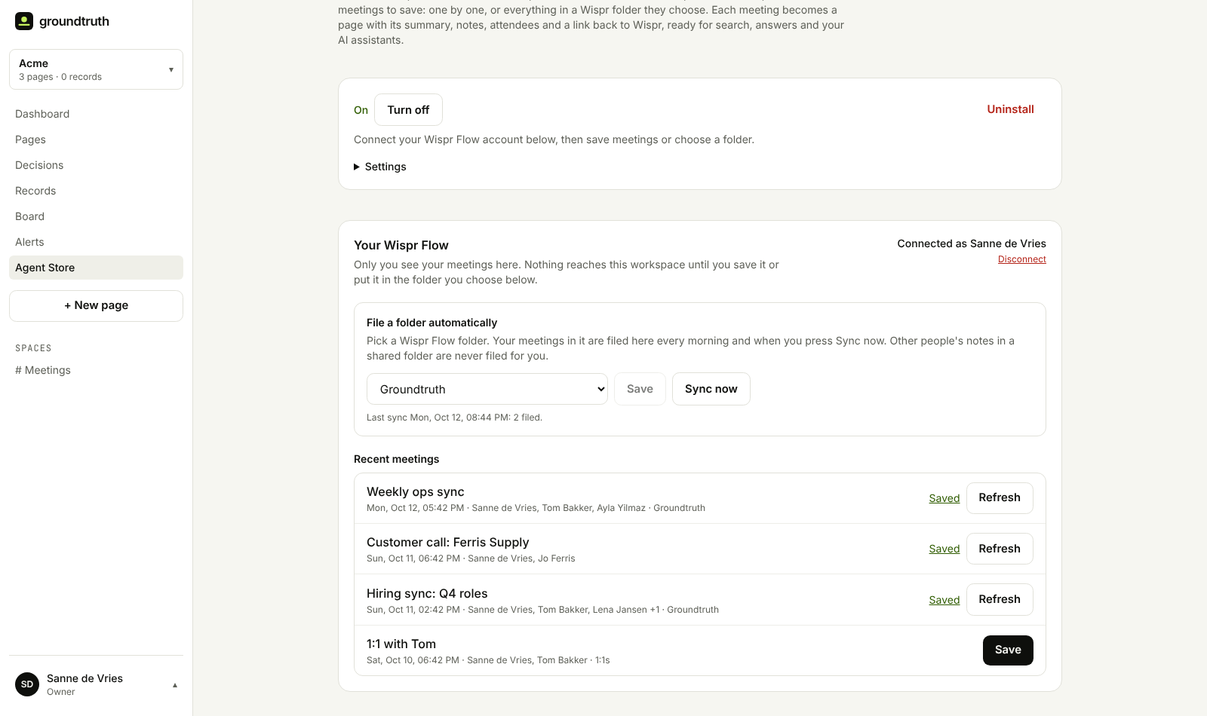The image size is (1207, 716).
Task: Click "Last sync Mon, Oct 12, 08:44 PM: 2 filed."
Action: tap(454, 418)
